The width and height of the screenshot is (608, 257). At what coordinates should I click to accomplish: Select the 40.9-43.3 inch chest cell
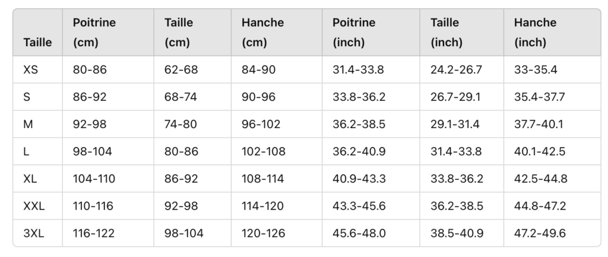359,179
